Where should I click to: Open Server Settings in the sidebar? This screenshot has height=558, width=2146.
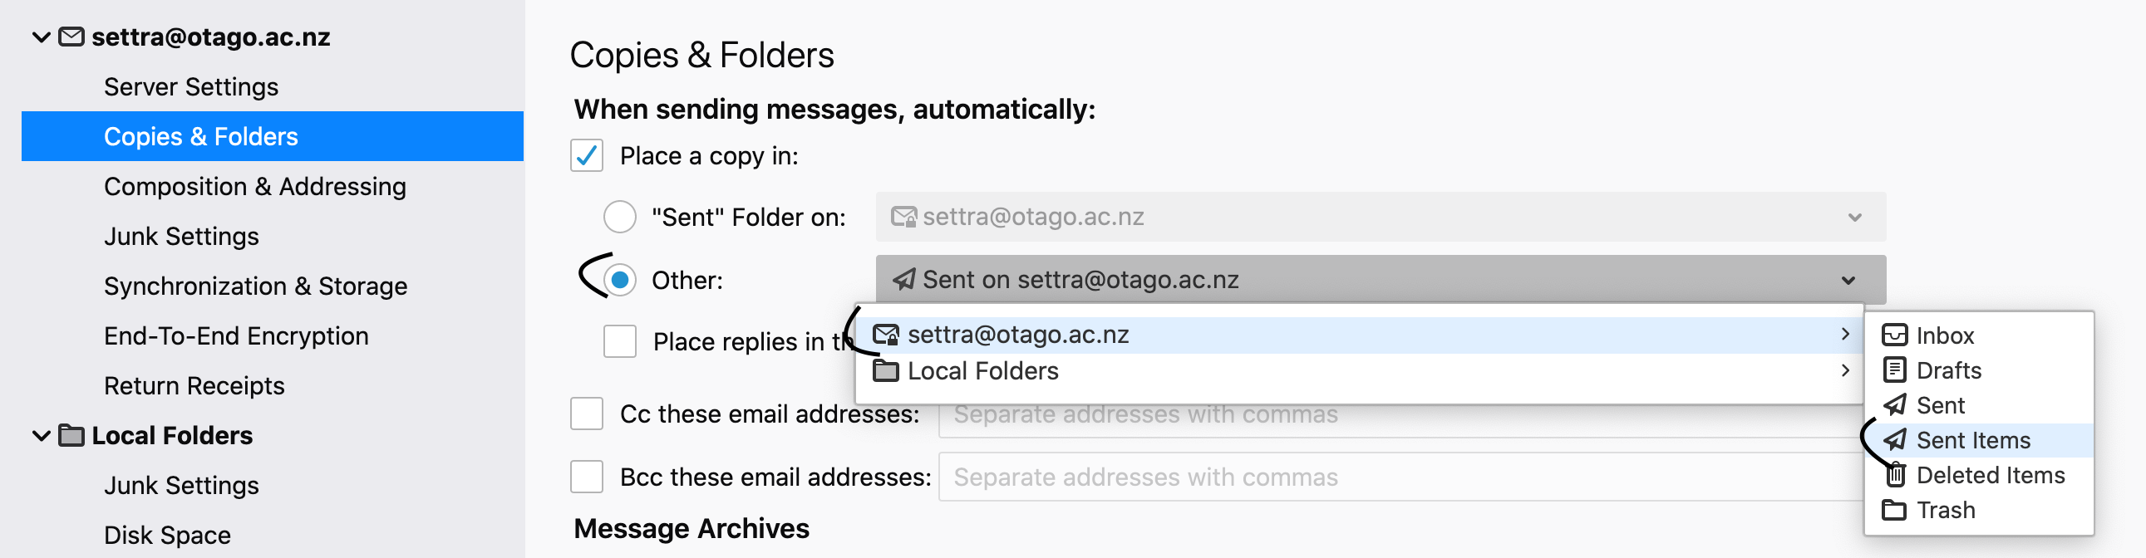click(191, 86)
